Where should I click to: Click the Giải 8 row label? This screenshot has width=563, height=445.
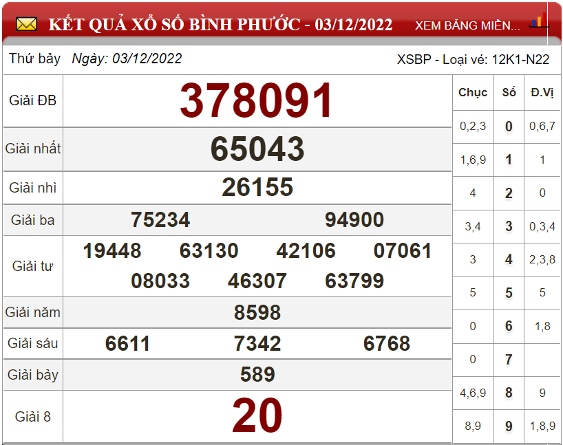32,417
